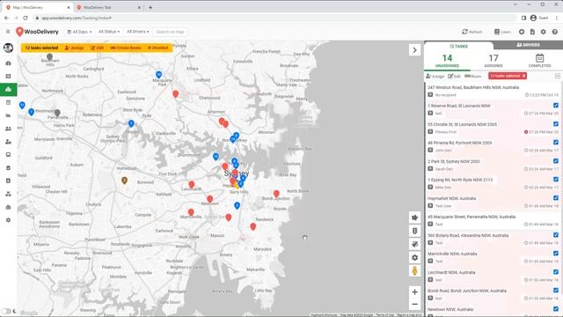
Task: Uncheck the 48 Pirrama Rd Pyrmont task
Action: tap(556, 143)
